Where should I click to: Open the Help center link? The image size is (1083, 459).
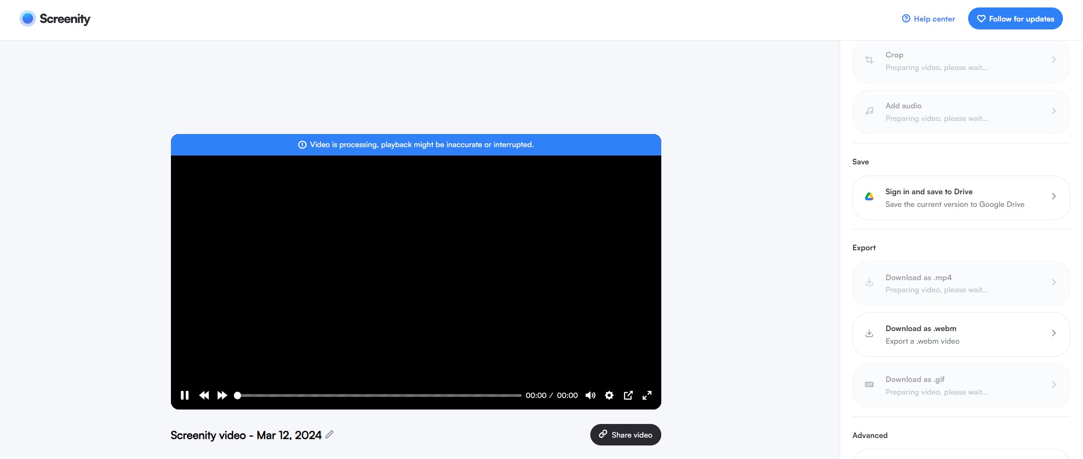tap(928, 19)
